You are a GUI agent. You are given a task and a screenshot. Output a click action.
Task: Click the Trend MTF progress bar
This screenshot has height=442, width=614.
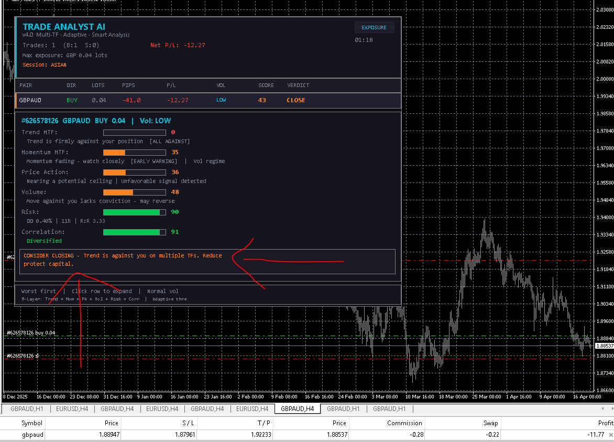pyautogui.click(x=134, y=133)
